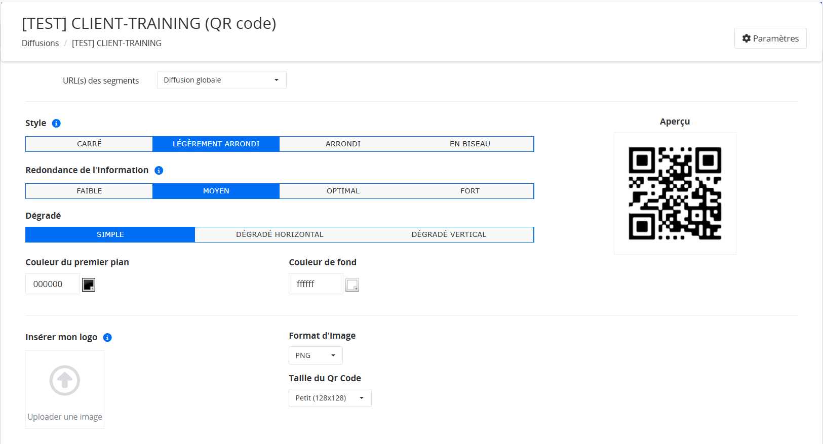Click the upload arrow icon for logo
This screenshot has height=444, width=823.
coord(65,380)
